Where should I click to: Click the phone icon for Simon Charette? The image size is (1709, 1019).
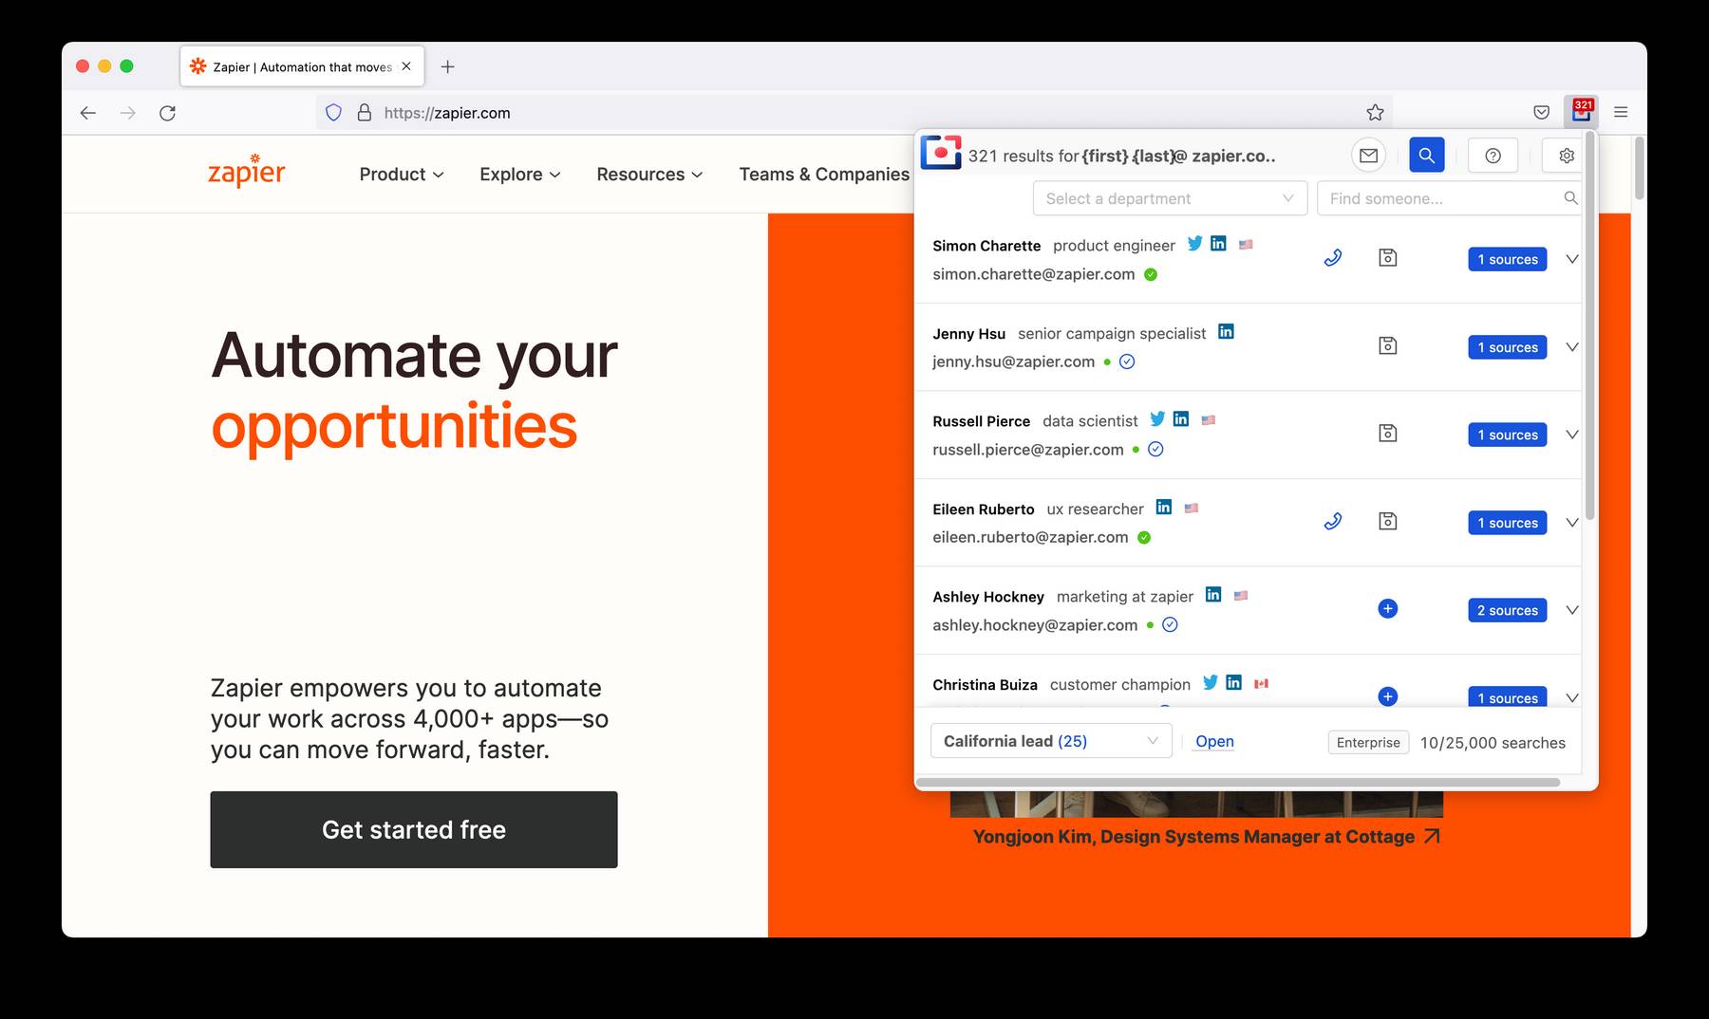(1333, 258)
